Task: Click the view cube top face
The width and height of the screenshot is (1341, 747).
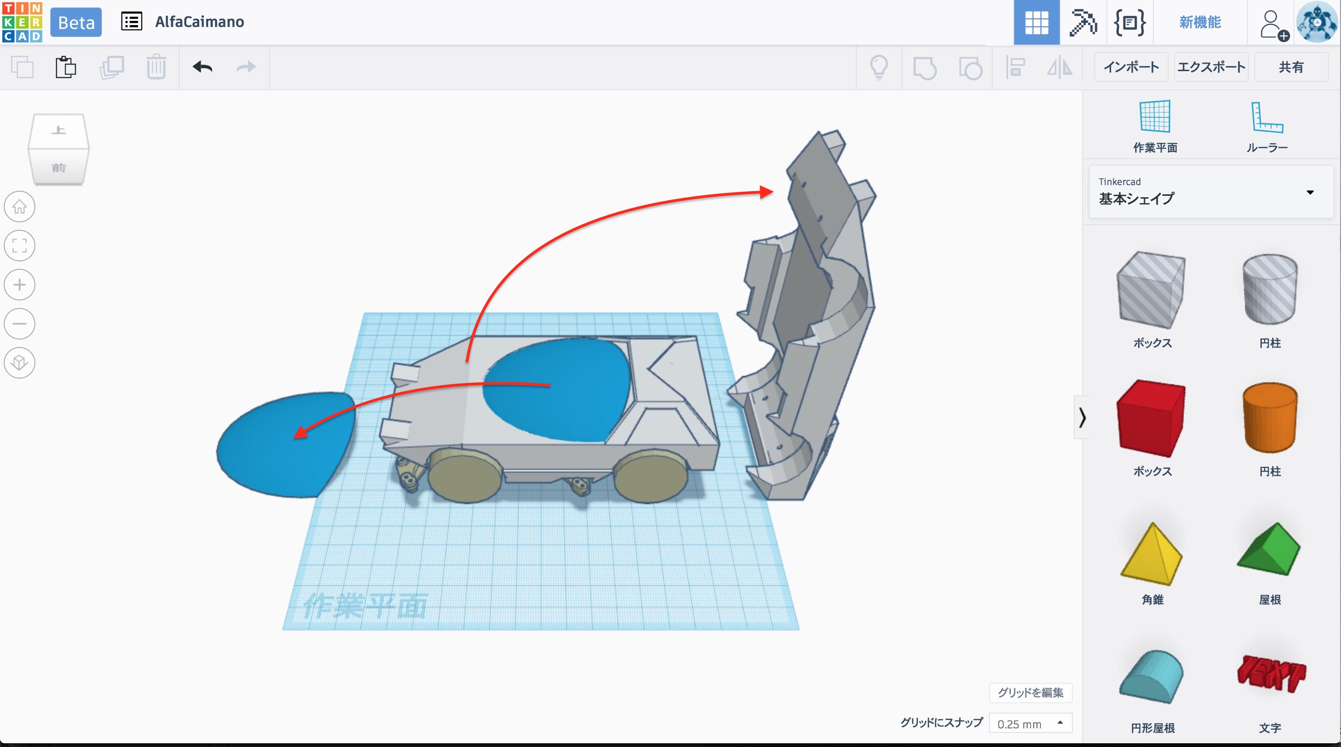Action: [59, 130]
